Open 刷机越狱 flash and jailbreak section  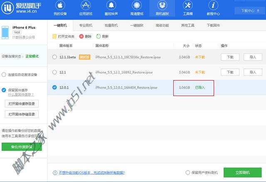[162, 8]
